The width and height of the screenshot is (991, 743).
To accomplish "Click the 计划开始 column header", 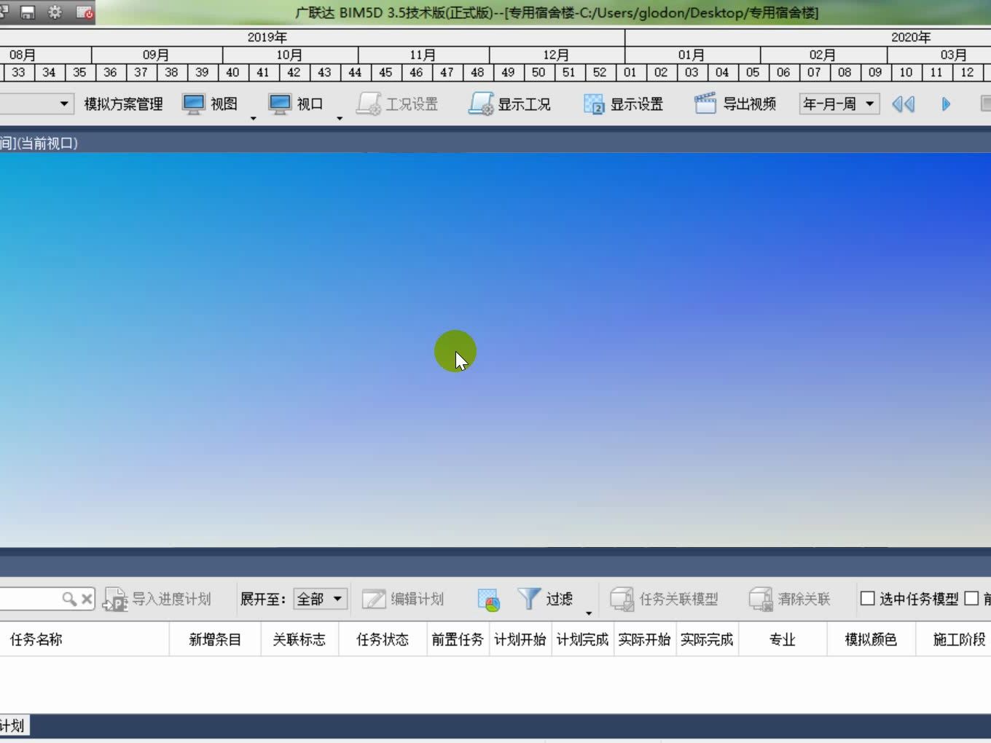I will tap(520, 640).
